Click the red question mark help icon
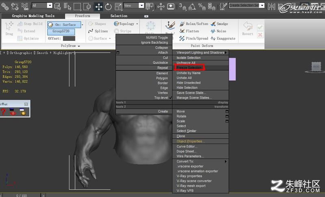Viewport: 325px width, 197px height. click(x=3, y=112)
